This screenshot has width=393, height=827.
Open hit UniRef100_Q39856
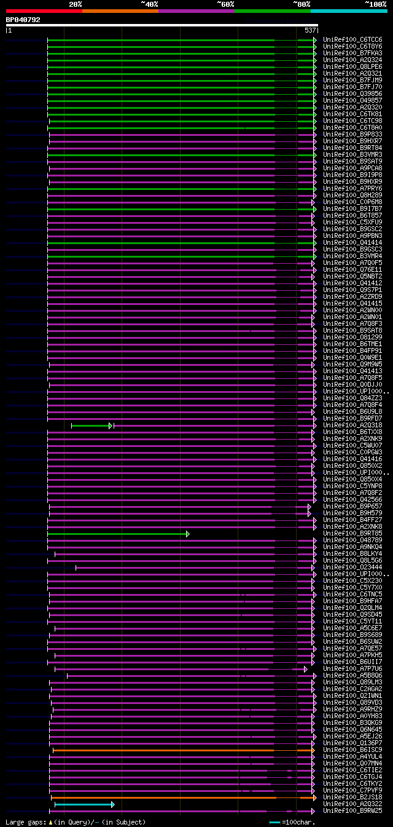click(352, 94)
